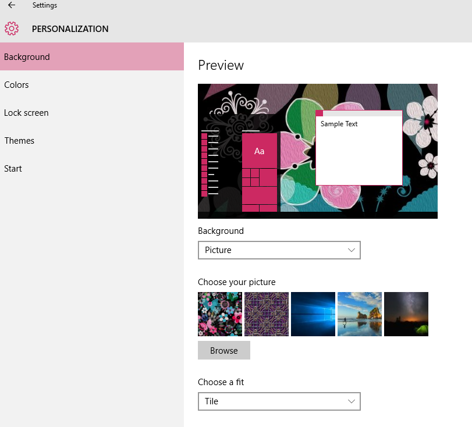Click the Settings window title text

pos(45,5)
